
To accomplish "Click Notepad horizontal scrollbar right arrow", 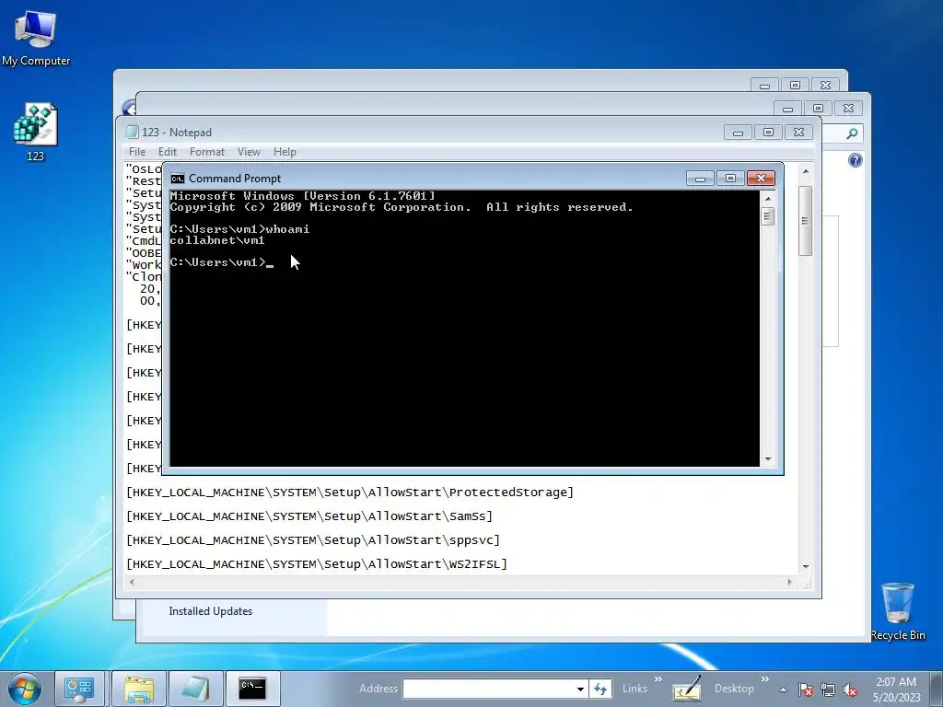I will pyautogui.click(x=789, y=582).
